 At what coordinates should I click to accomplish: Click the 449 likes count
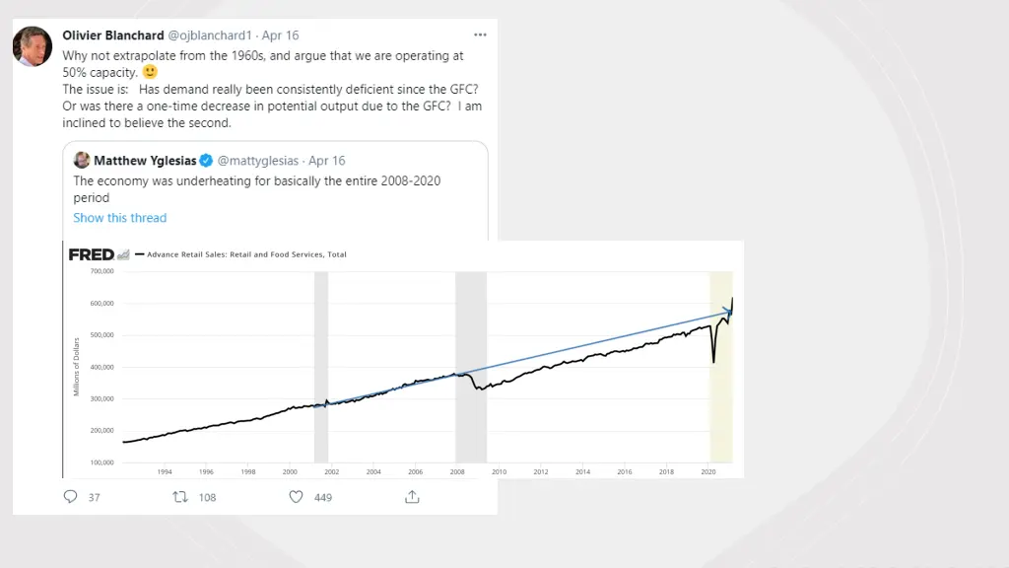[323, 497]
